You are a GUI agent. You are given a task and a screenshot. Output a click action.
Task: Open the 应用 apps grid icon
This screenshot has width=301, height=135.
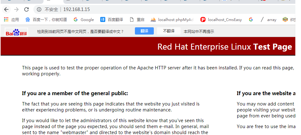[6, 19]
